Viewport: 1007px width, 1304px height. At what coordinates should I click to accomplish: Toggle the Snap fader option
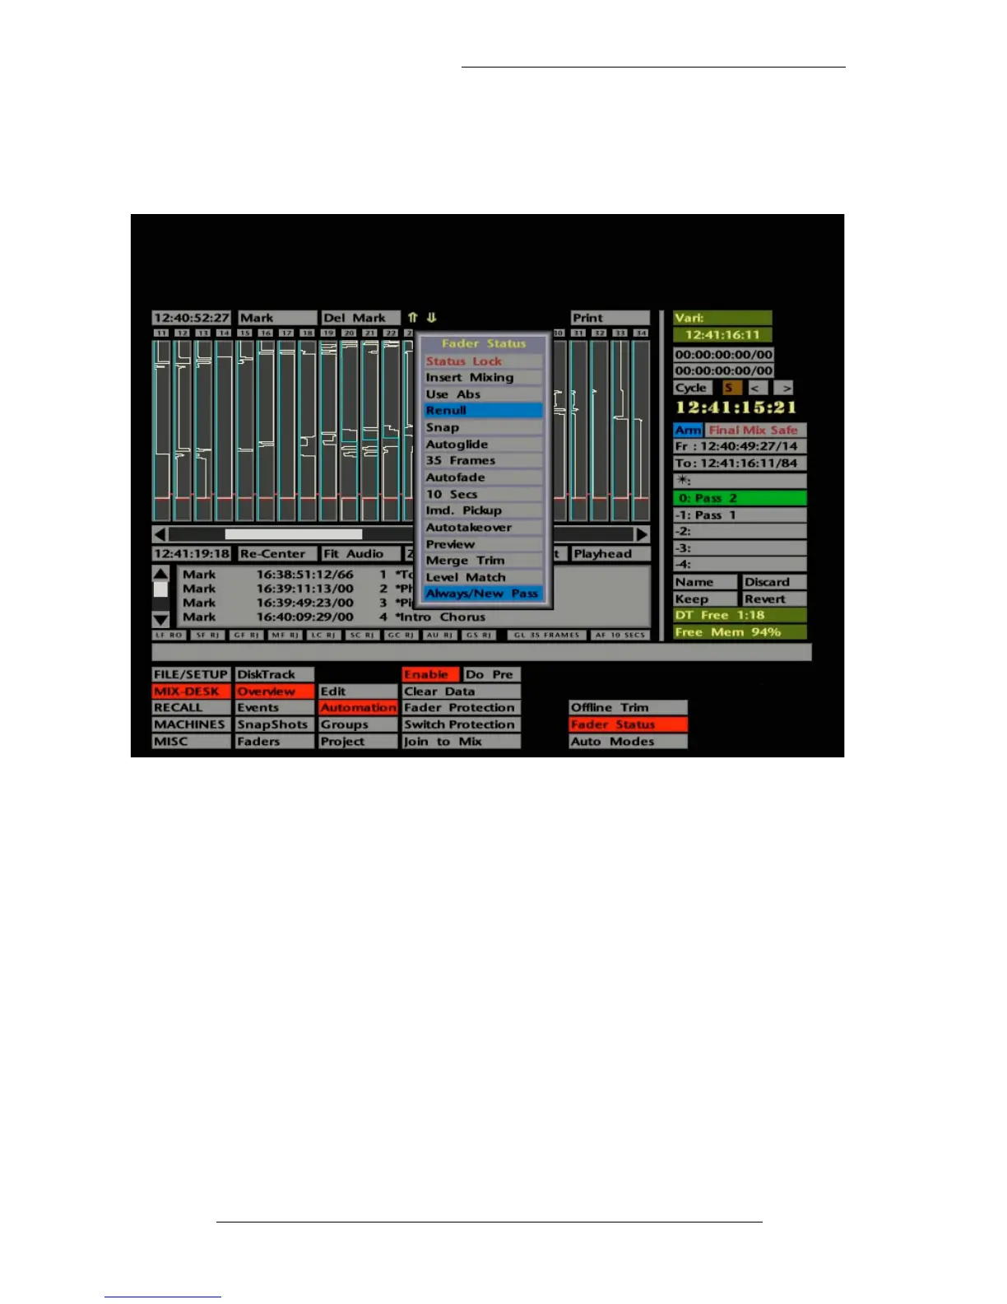coord(483,427)
